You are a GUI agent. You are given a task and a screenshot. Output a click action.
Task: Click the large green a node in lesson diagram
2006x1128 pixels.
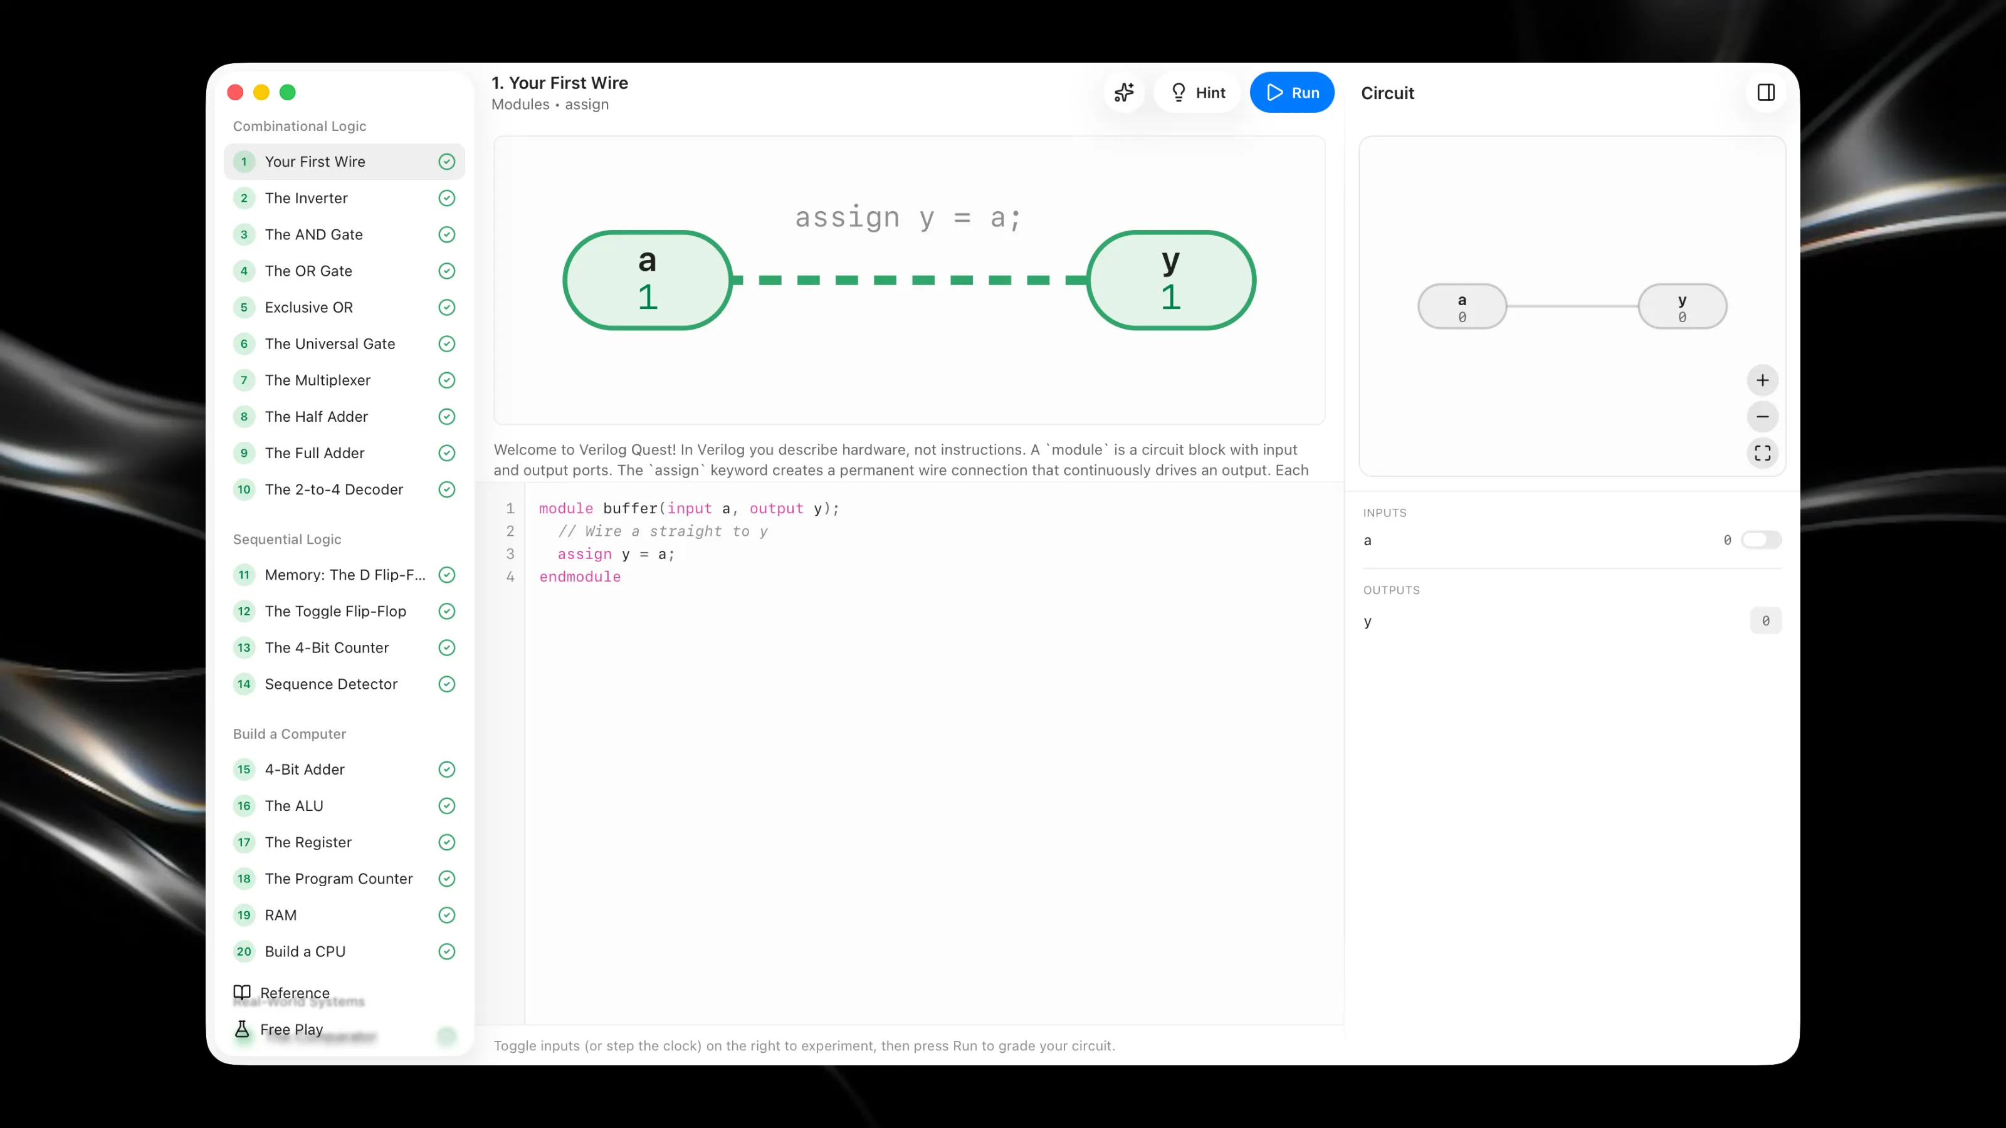(x=647, y=280)
